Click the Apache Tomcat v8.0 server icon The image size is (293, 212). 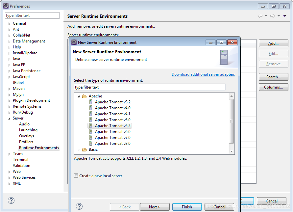click(91, 144)
